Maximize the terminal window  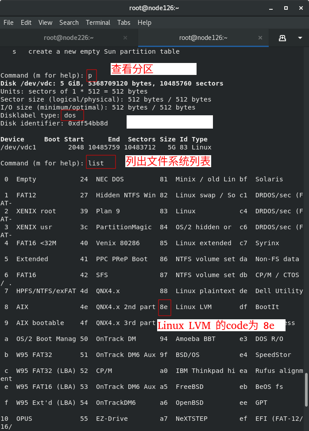[x=286, y=8]
